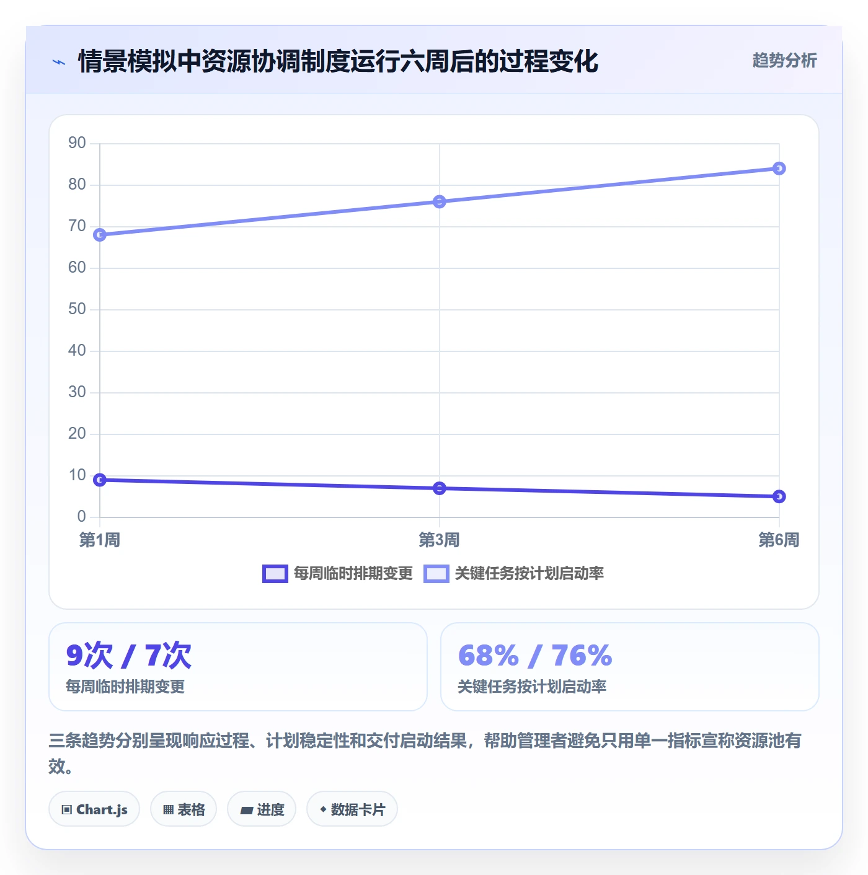The image size is (868, 875).
Task: Click the 每周临时排期变更 caption in stat card
Action: point(125,687)
